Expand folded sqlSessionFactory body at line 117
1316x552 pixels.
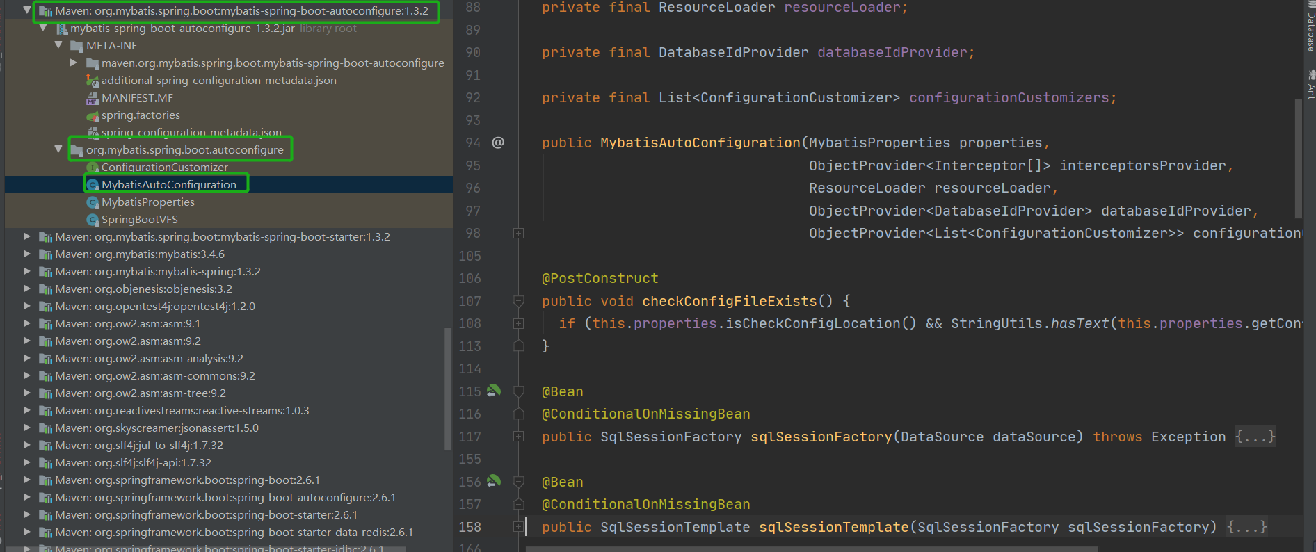coord(518,437)
